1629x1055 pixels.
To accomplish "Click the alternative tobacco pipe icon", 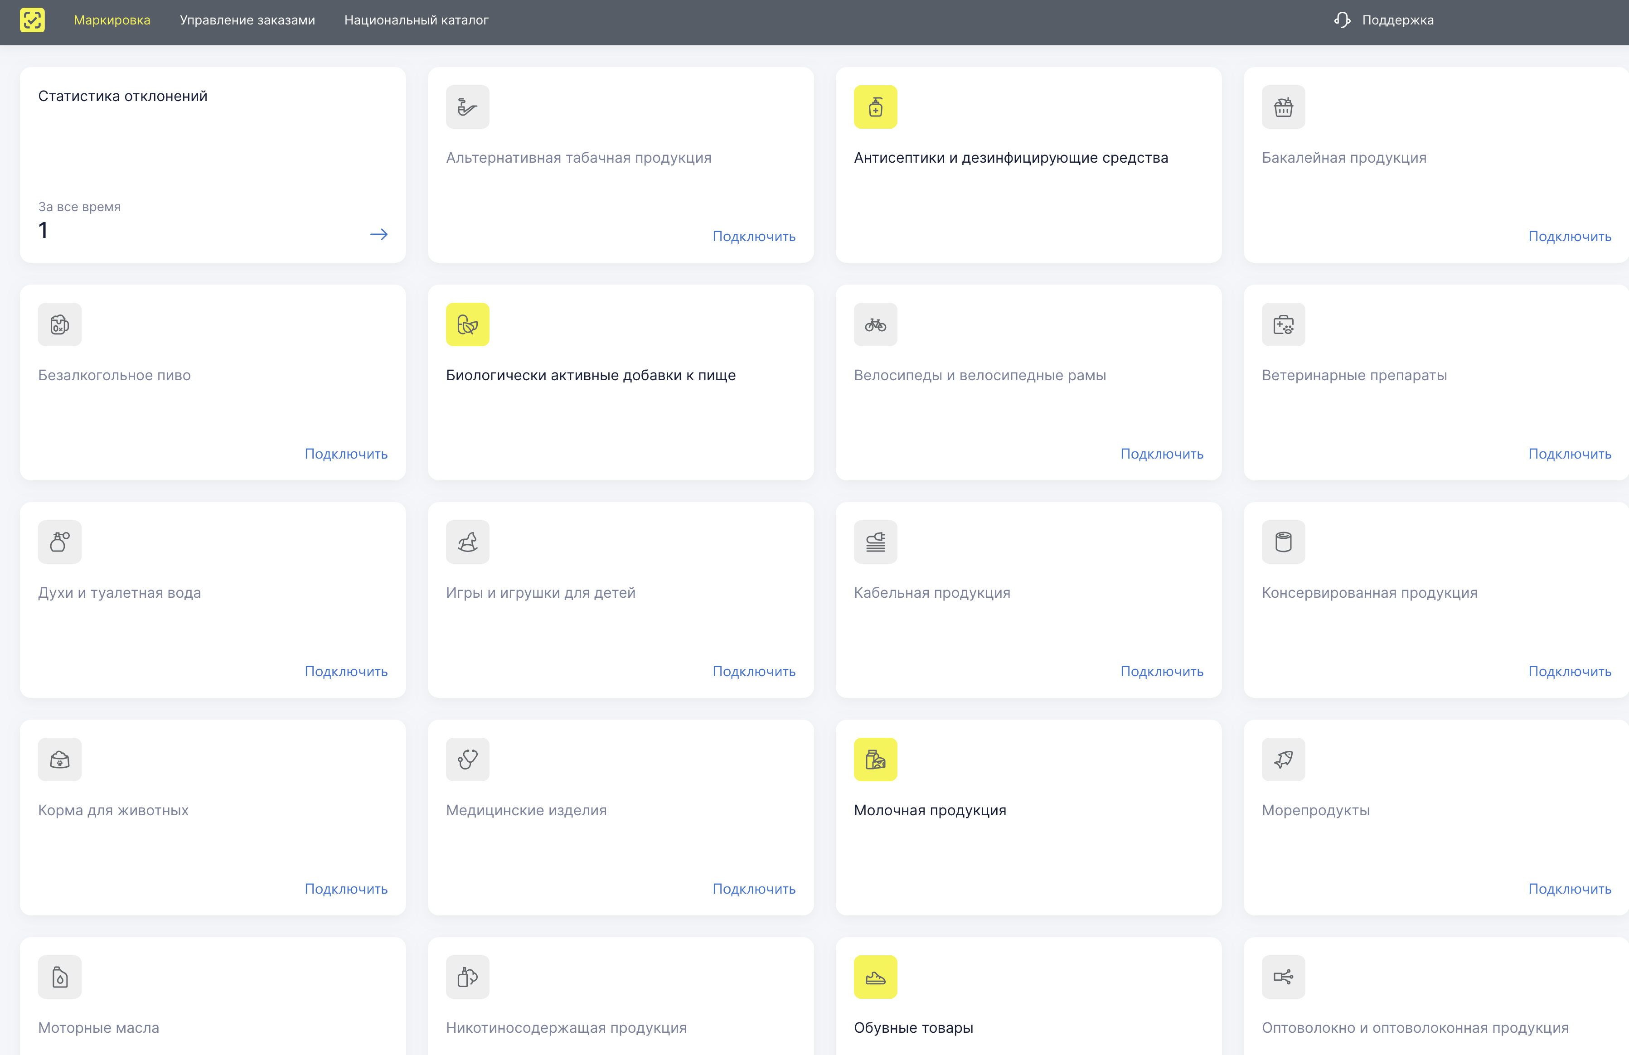I will point(467,107).
